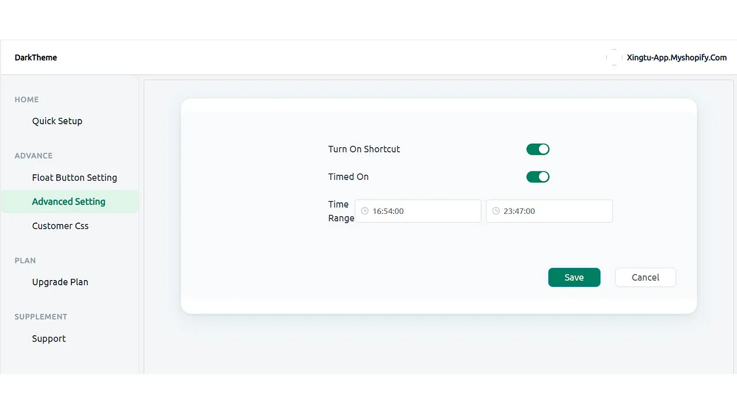
Task: Go to Customer Css settings
Action: 60,226
